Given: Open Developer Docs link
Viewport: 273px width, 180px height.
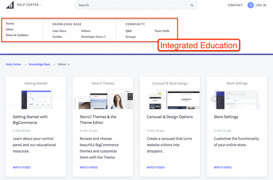Looking at the screenshot, I should 92,37.
